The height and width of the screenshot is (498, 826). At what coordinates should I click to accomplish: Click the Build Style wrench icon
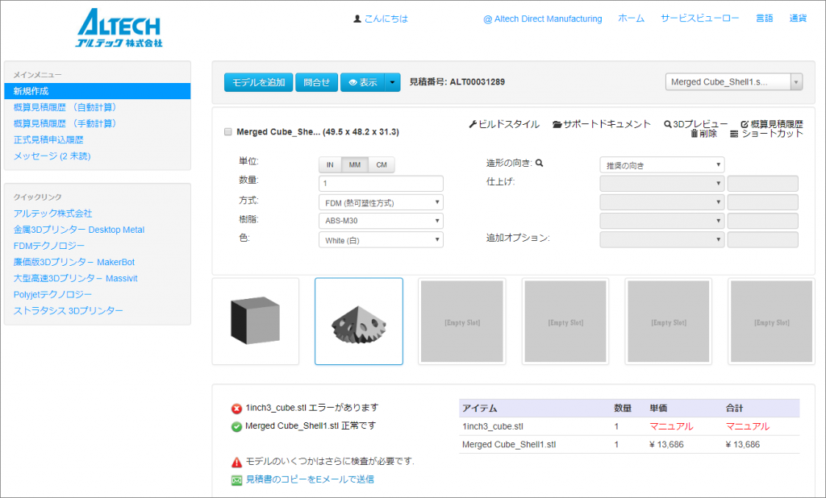[473, 124]
